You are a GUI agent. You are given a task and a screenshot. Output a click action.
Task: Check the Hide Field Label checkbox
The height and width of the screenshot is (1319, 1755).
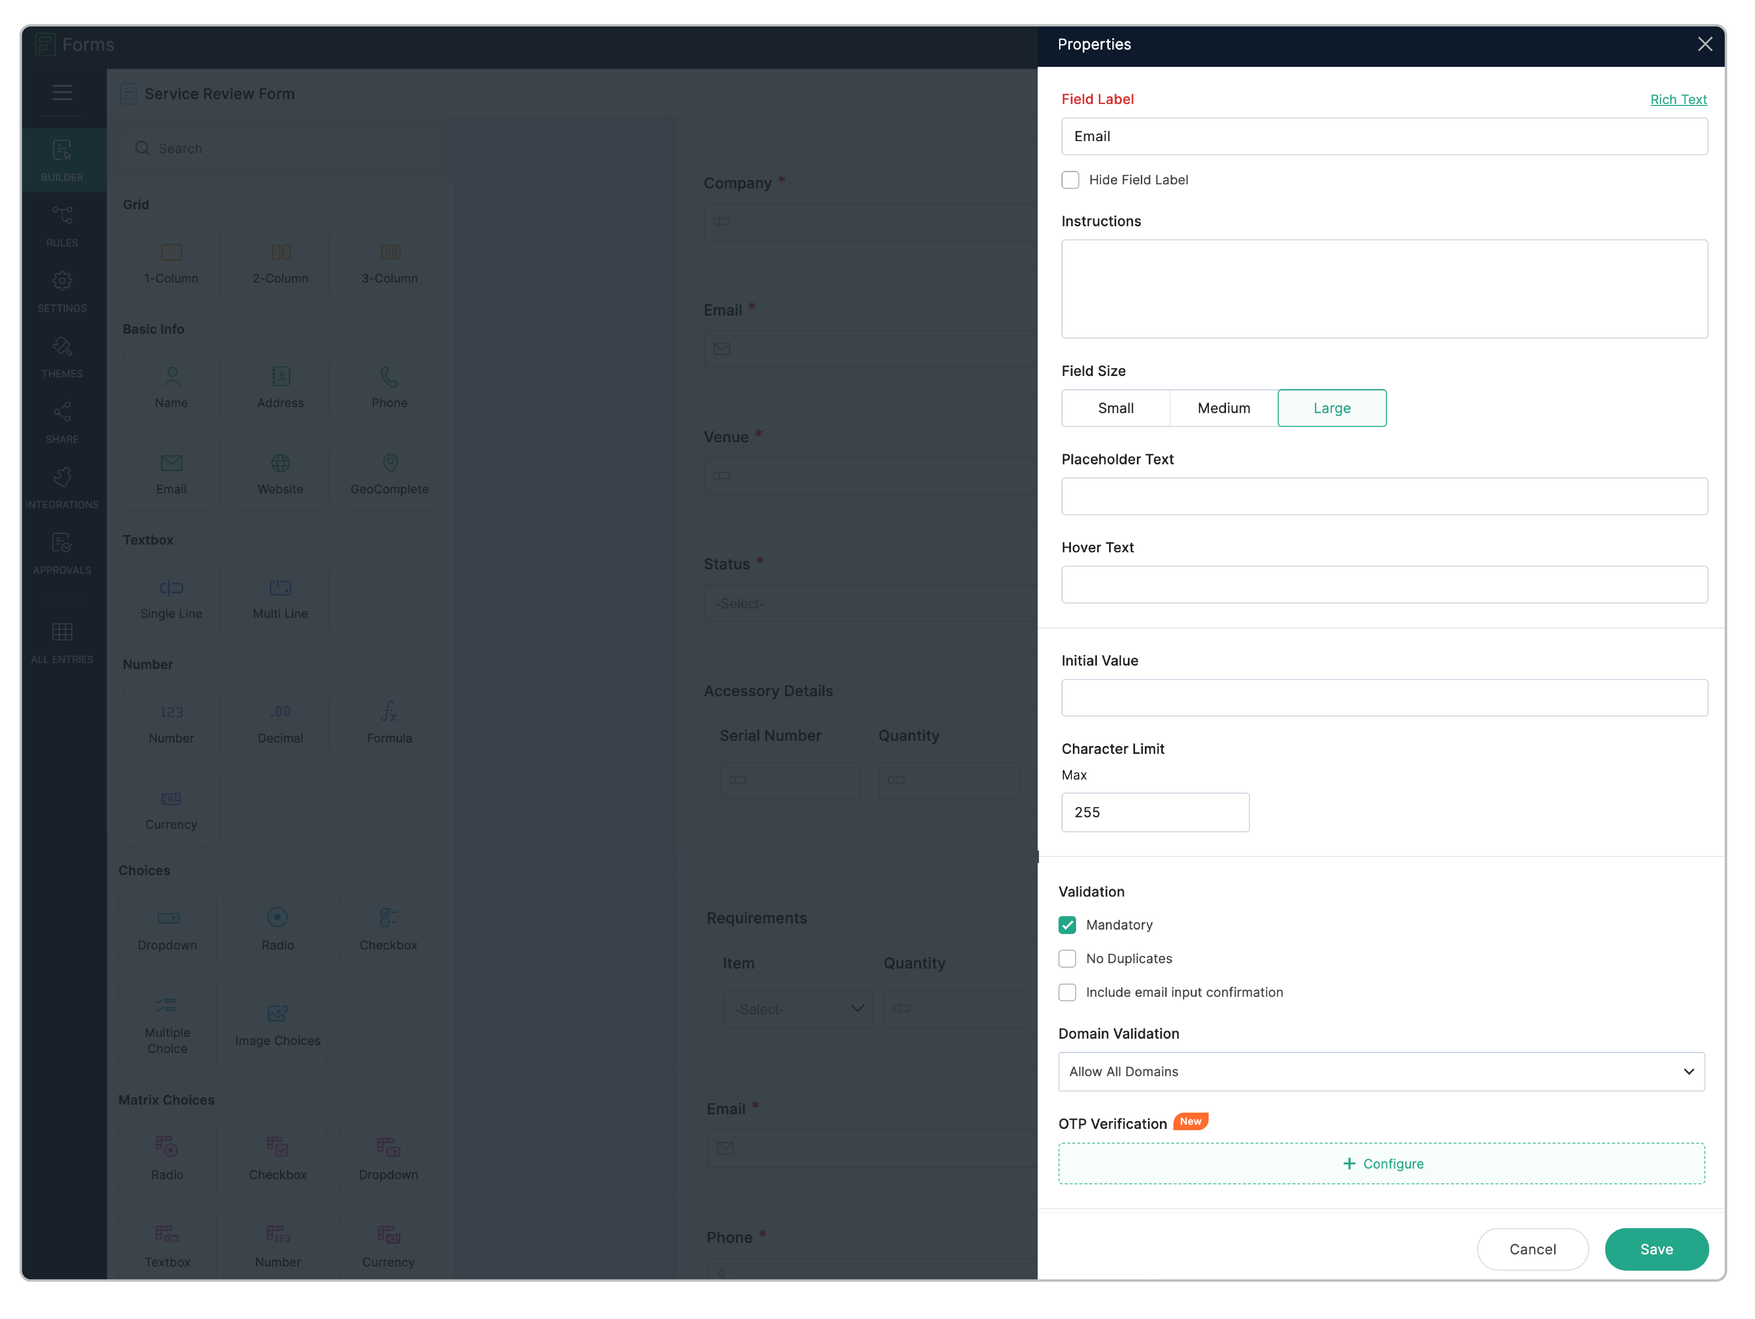coord(1070,180)
